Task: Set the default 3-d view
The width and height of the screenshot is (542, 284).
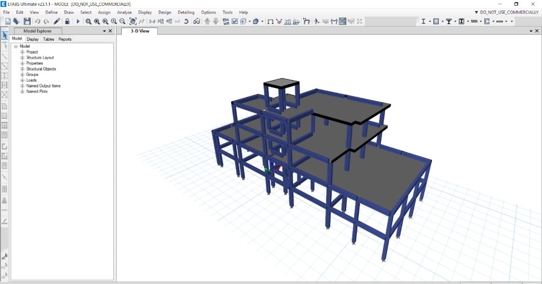Action: click(x=152, y=21)
